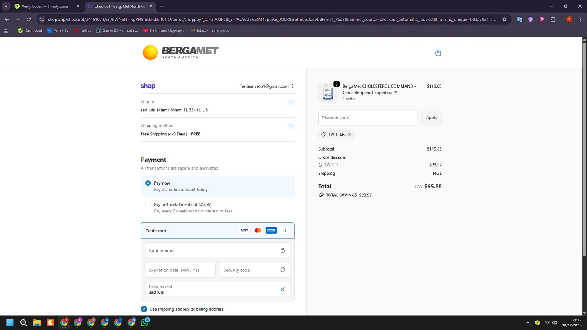
Task: Click the total $95.88 amount
Action: (433, 186)
